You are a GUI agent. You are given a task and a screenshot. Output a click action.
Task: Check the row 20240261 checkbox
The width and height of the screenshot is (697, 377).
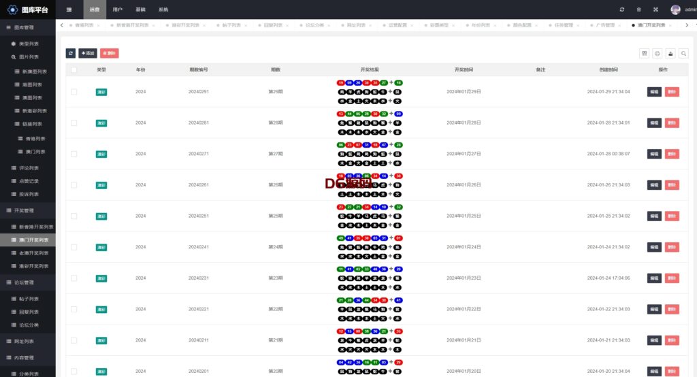point(74,185)
